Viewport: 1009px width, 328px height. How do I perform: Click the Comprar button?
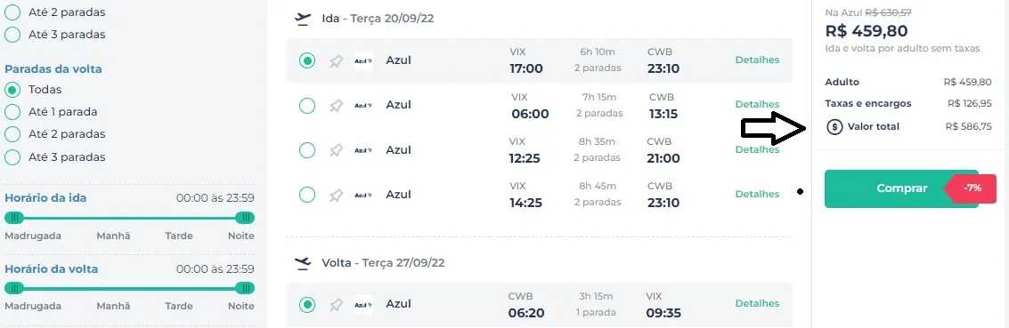[x=901, y=188]
